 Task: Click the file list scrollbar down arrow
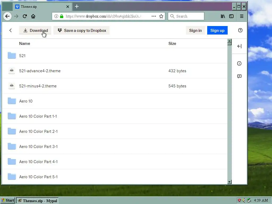tap(229, 182)
